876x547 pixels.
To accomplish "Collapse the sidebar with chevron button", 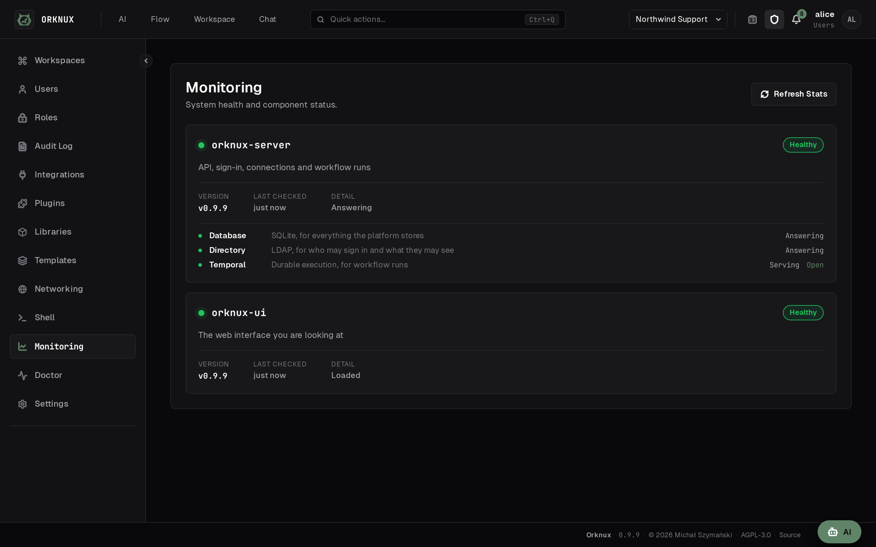I will click(146, 61).
